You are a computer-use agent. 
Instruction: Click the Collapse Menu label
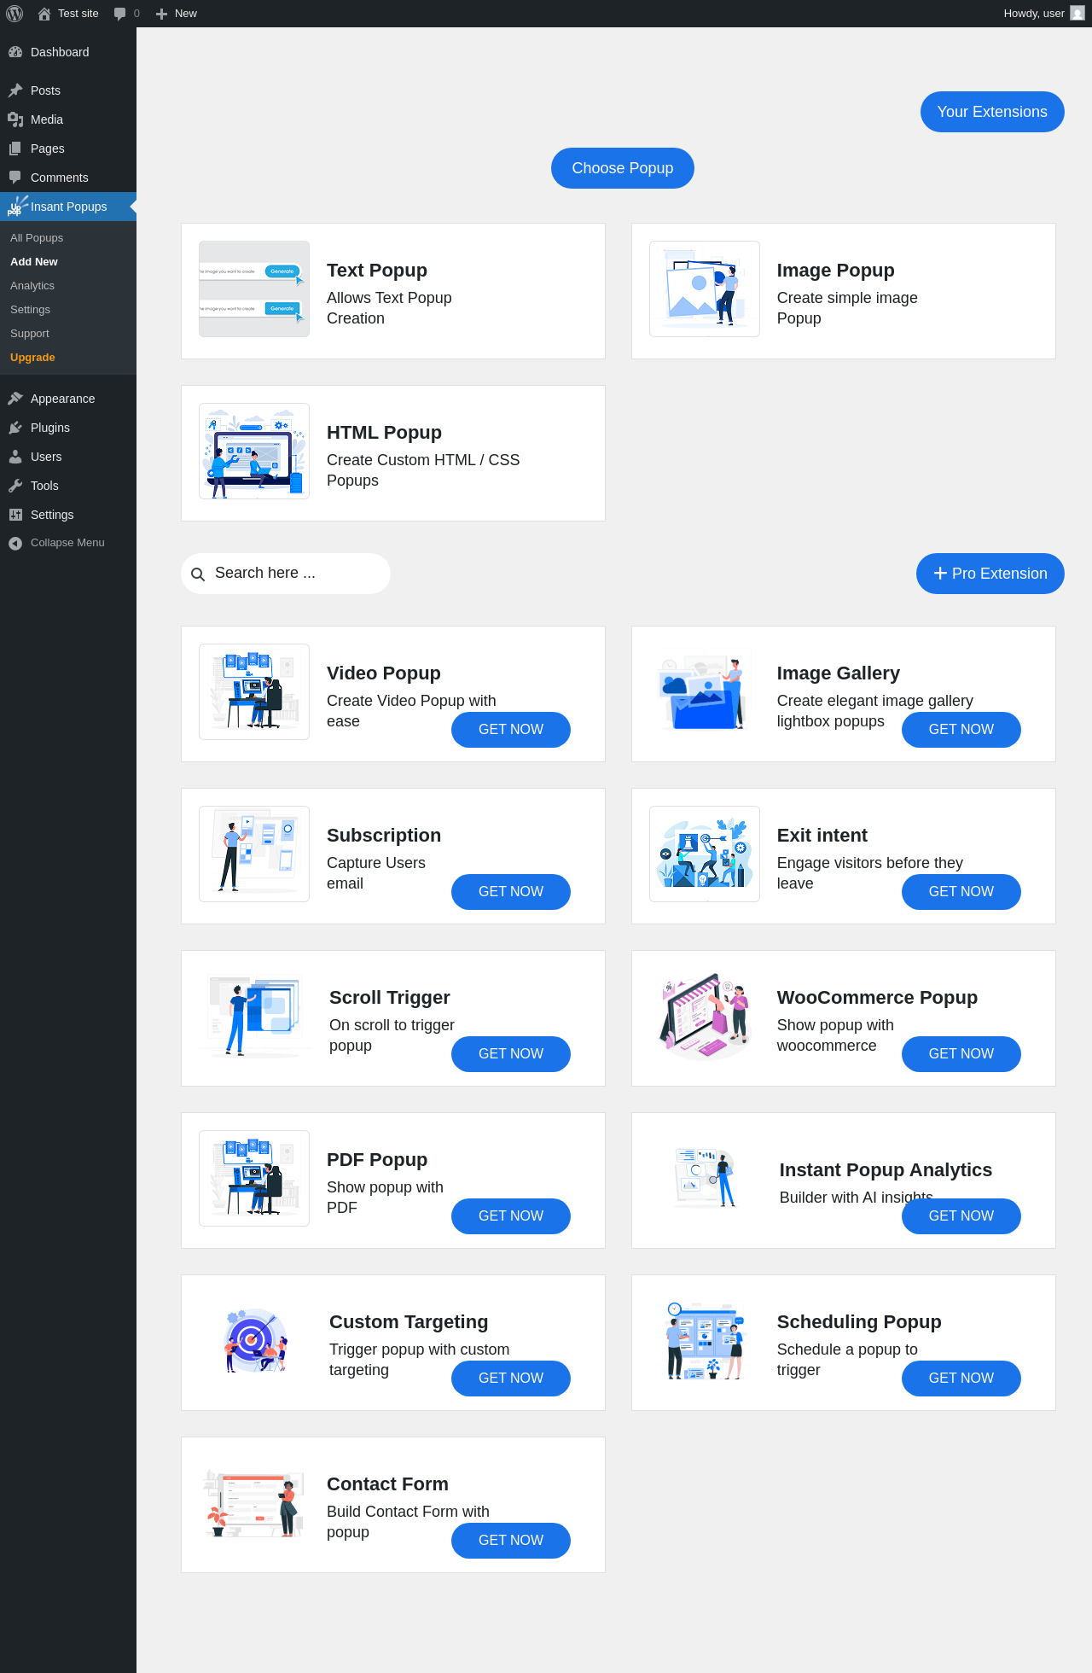67,543
